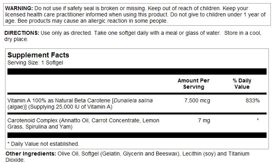This screenshot has width=274, height=168.
Task: Click the asterisk in the Carotenoid row
Action: pos(258,120)
